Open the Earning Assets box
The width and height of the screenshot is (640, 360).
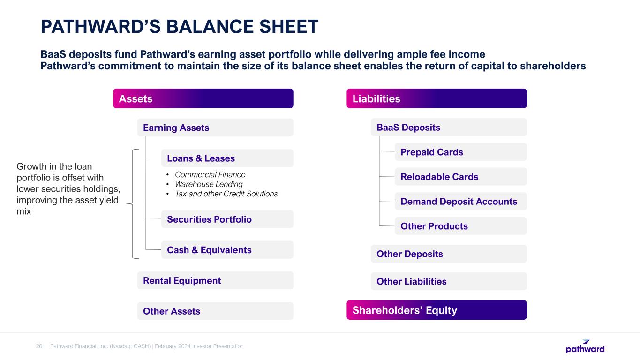point(215,127)
